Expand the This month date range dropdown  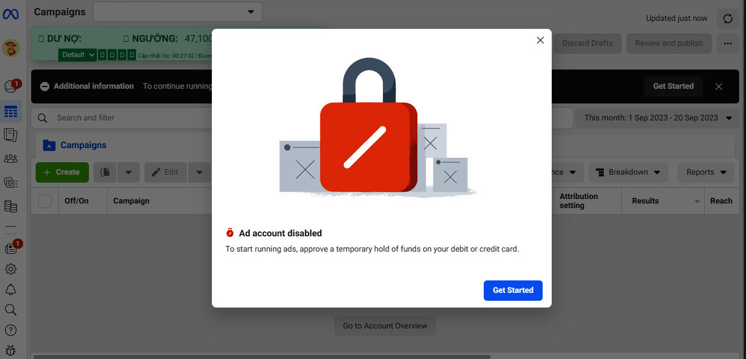pos(658,118)
